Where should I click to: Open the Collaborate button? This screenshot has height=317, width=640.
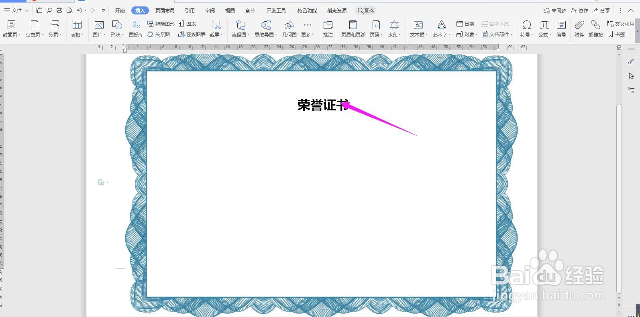579,10
